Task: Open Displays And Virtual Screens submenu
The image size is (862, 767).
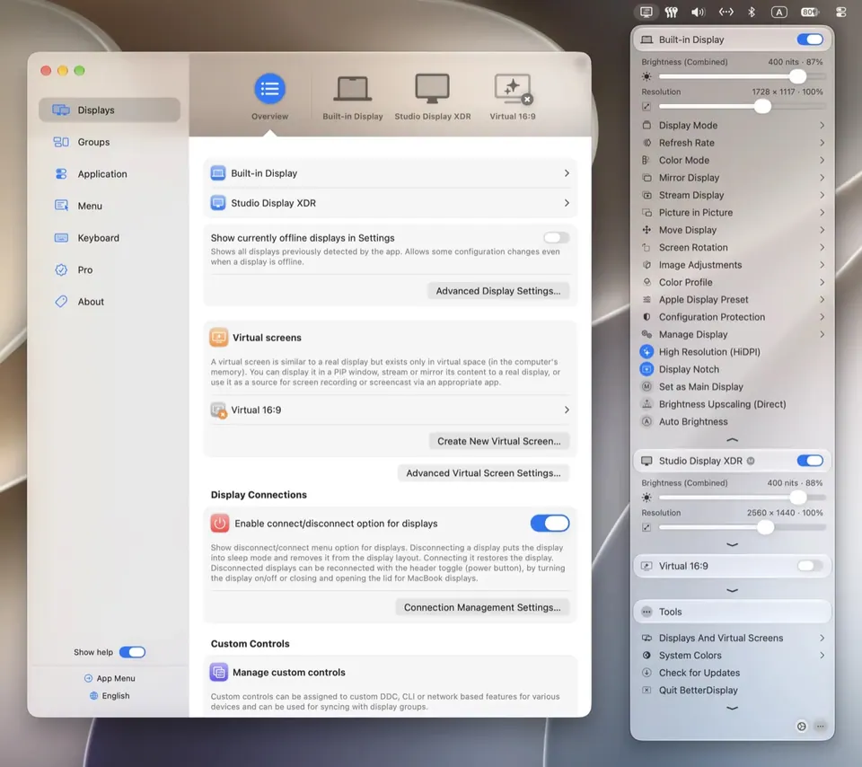Action: click(x=734, y=638)
